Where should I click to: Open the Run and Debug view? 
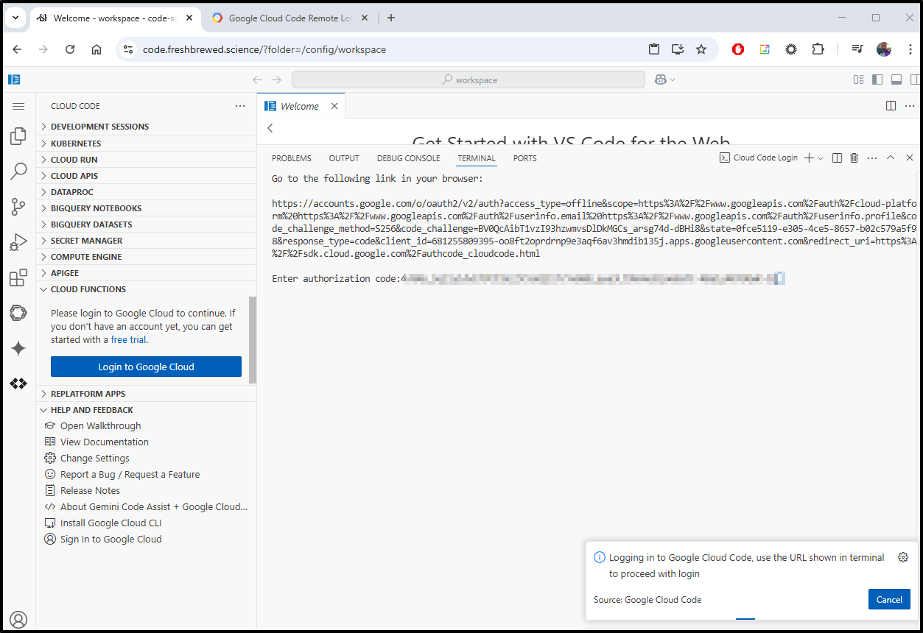click(18, 242)
